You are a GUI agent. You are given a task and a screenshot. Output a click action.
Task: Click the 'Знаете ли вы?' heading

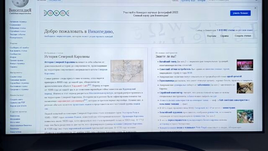click(x=166, y=56)
